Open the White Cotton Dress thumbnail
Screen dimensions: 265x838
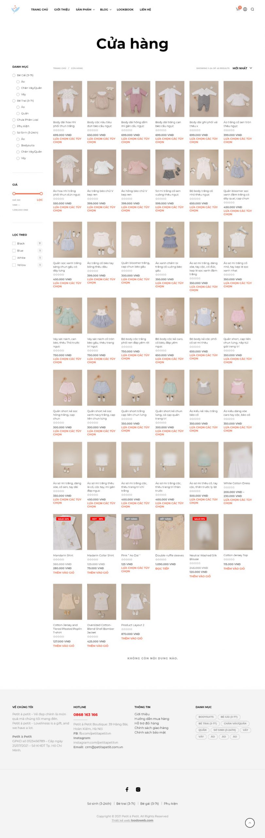(x=238, y=460)
